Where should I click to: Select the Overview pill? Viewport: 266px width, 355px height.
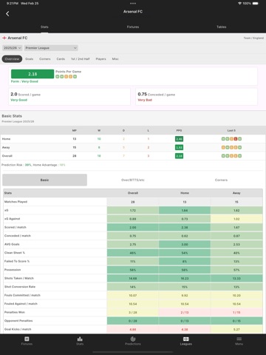[12, 59]
